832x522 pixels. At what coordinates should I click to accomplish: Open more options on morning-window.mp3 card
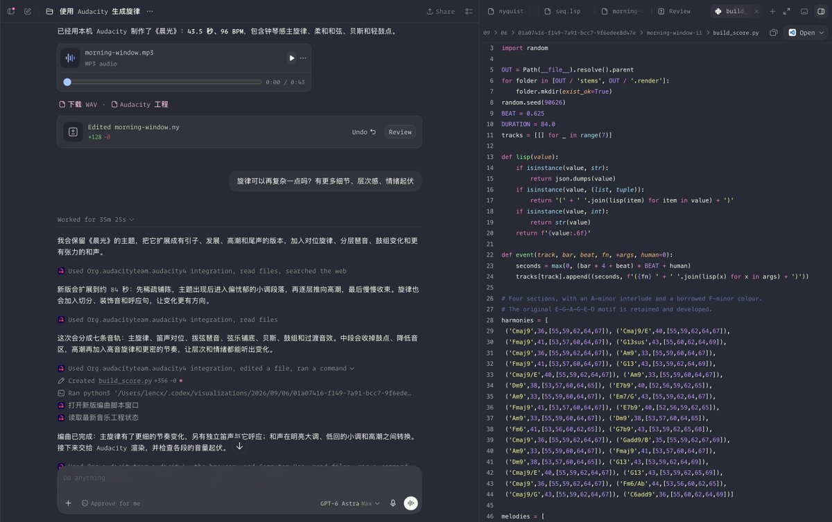pyautogui.click(x=304, y=58)
